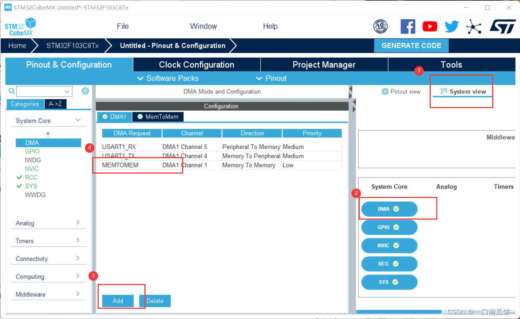Image resolution: width=520 pixels, height=319 pixels.
Task: Select the Categories tab
Action: (x=25, y=104)
